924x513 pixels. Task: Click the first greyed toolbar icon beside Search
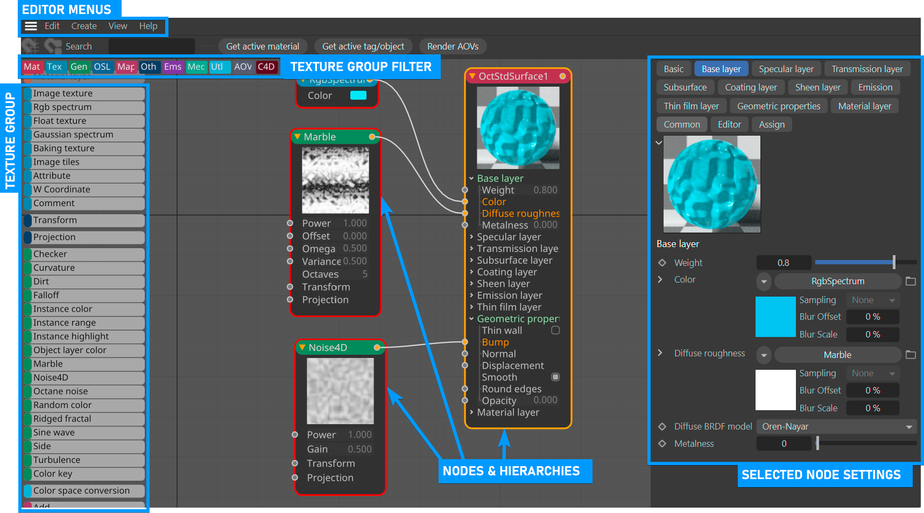31,46
